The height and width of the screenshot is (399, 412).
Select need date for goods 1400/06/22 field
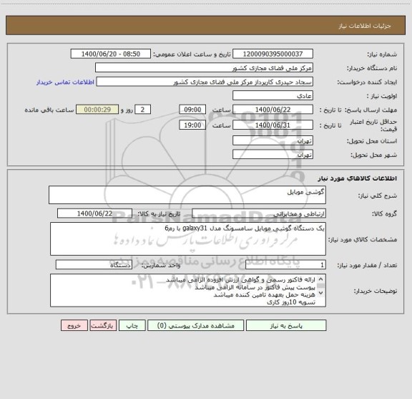click(94, 213)
